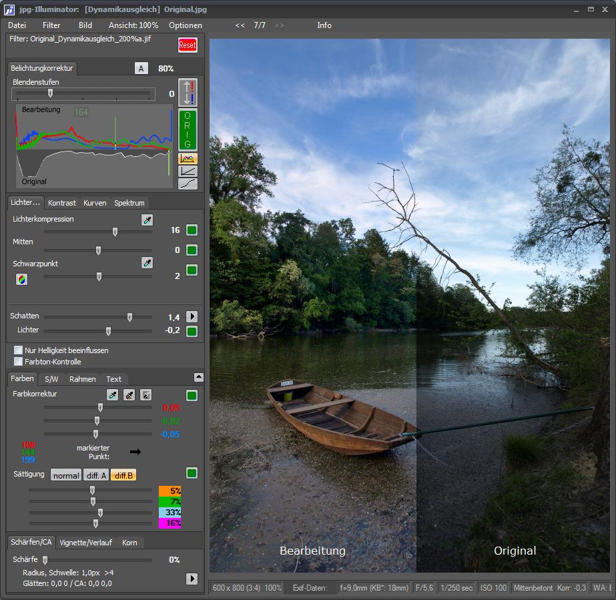The width and height of the screenshot is (616, 600).
Task: Click the third Farbkorrektur picker icon
Action: click(145, 395)
